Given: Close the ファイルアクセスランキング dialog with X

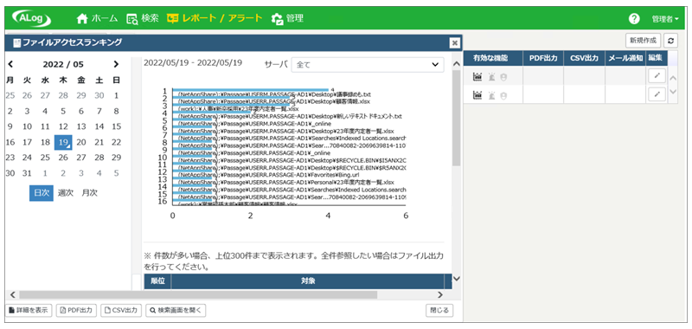Looking at the screenshot, I should tap(455, 42).
